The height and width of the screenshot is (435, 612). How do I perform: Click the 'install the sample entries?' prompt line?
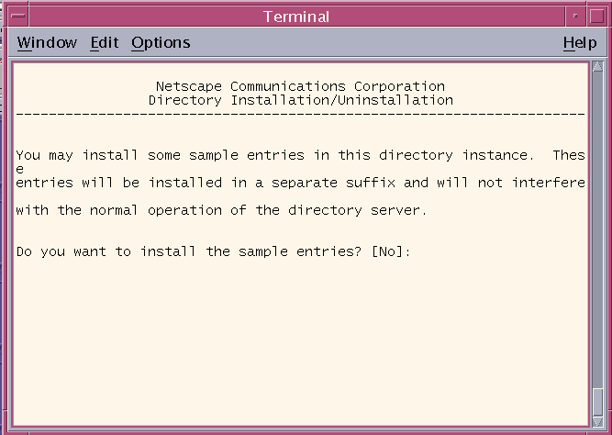click(214, 251)
